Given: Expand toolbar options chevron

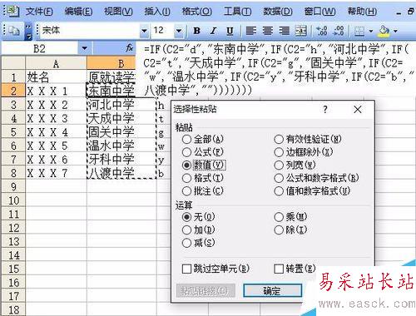Looking at the screenshot, I should coord(28,31).
